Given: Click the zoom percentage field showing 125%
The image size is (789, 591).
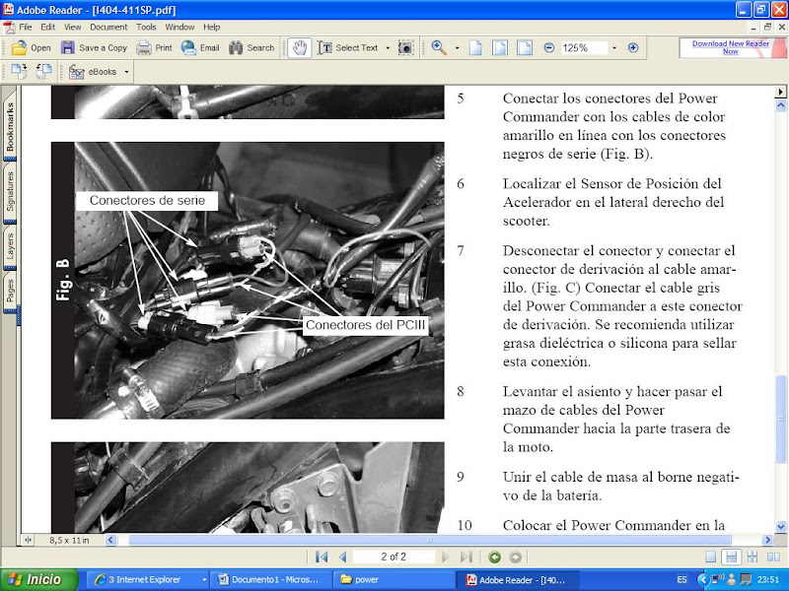Looking at the screenshot, I should (583, 48).
